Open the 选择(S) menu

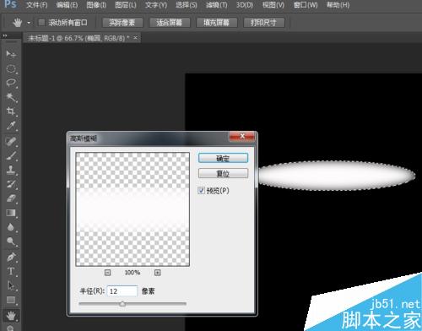tap(186, 5)
